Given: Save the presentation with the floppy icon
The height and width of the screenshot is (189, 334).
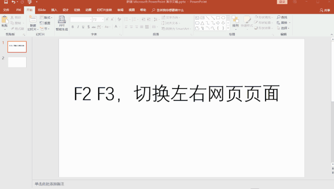Looking at the screenshot, I should click(6, 2).
